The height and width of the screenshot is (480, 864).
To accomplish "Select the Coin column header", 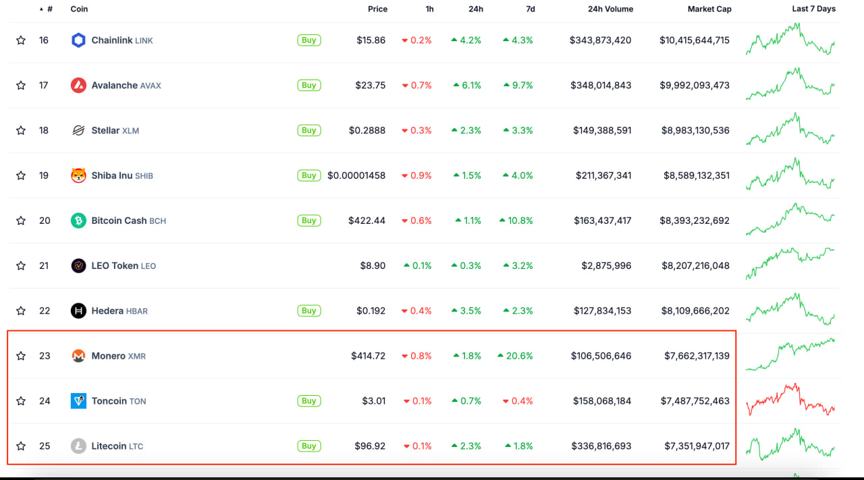I will point(78,9).
